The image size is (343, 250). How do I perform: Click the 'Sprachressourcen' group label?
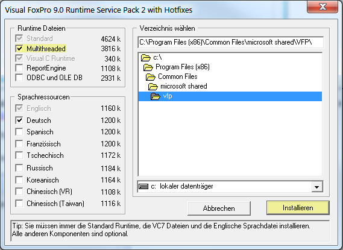(x=43, y=97)
